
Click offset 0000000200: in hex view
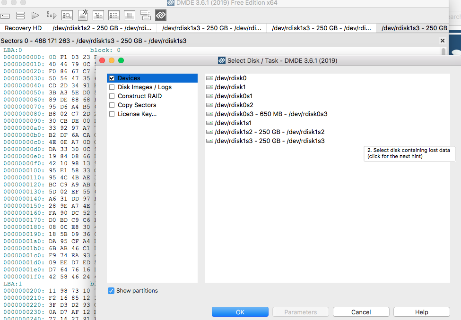pos(24,291)
